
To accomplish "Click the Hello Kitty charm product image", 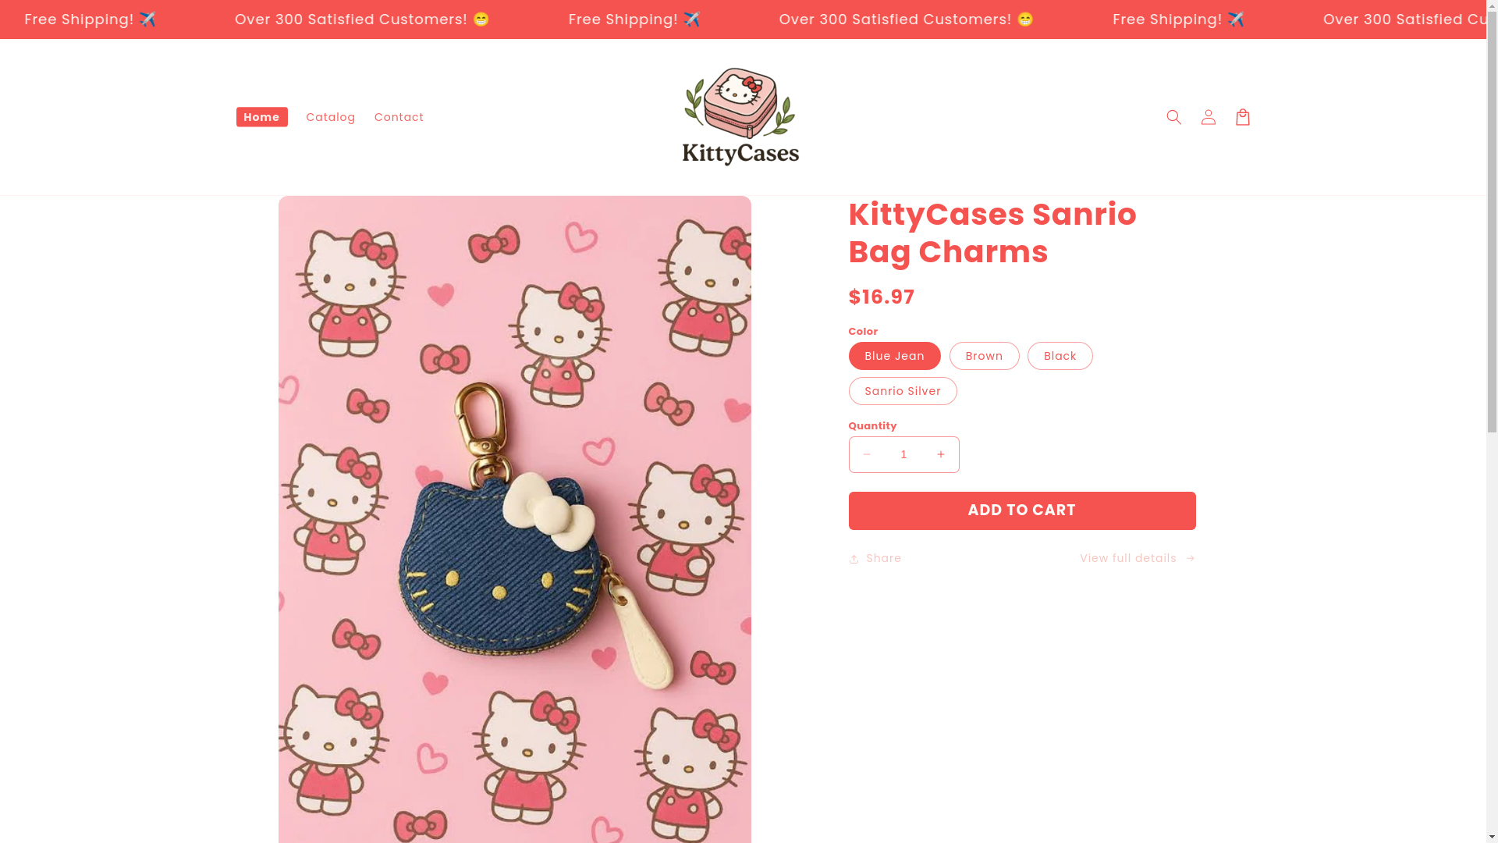I will coord(515,519).
